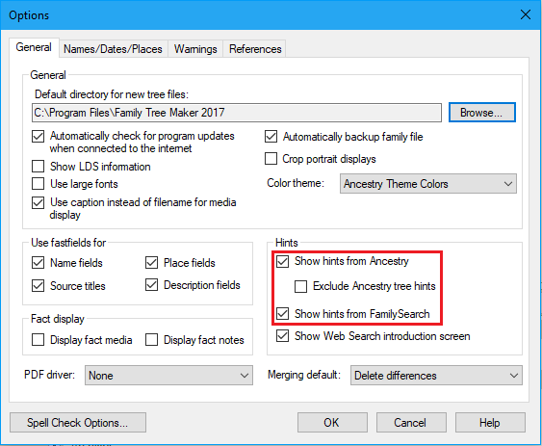Disable automatic check for program updates
Screen dimensions: 542x446
(x=38, y=137)
